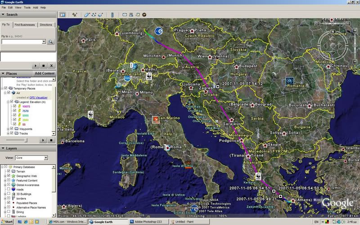360x225 pixels.
Task: Expand the Waypoints folder tree node
Action: point(8,129)
